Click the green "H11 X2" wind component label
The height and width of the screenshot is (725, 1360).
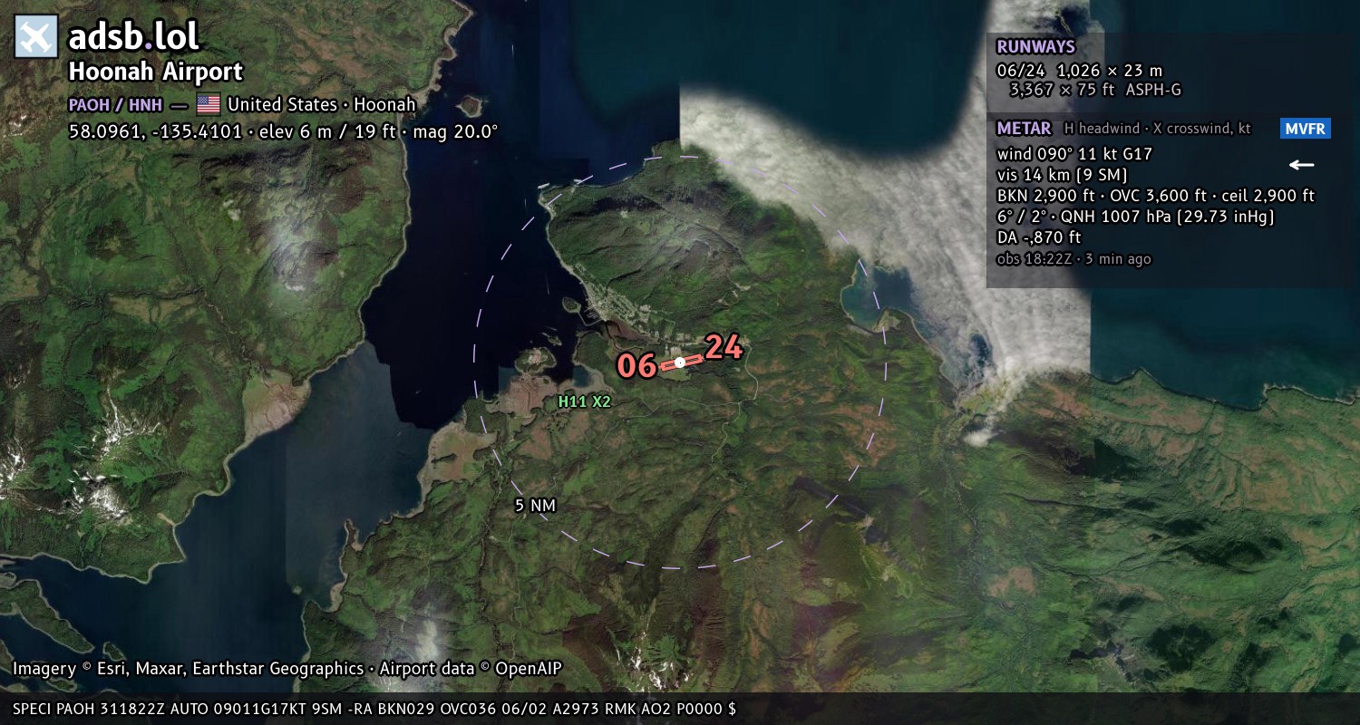(584, 401)
